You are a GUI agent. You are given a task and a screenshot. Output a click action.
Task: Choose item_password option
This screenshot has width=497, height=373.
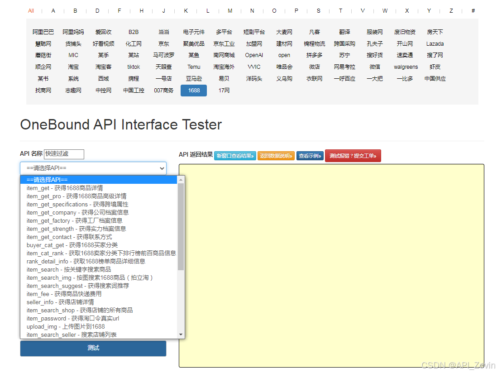coord(99,319)
